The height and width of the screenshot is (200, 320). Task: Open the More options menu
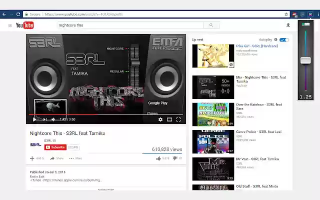point(75,158)
